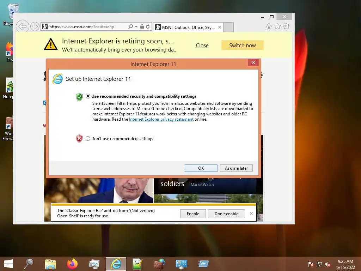
Task: Click the man in suit news image
Action: click(x=99, y=190)
